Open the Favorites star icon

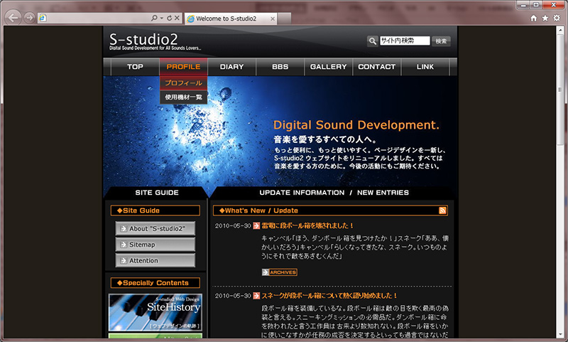click(545, 18)
